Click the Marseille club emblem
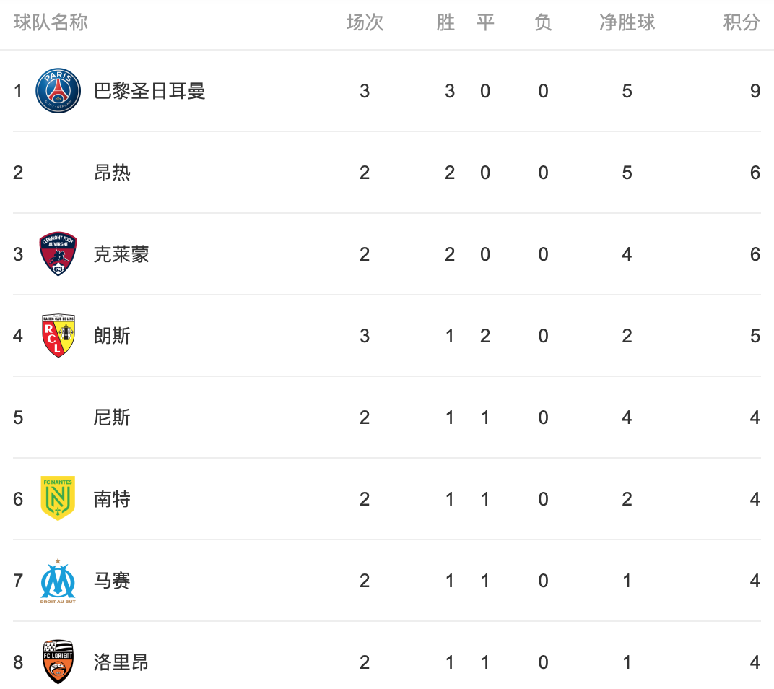774x689 pixels. [58, 581]
